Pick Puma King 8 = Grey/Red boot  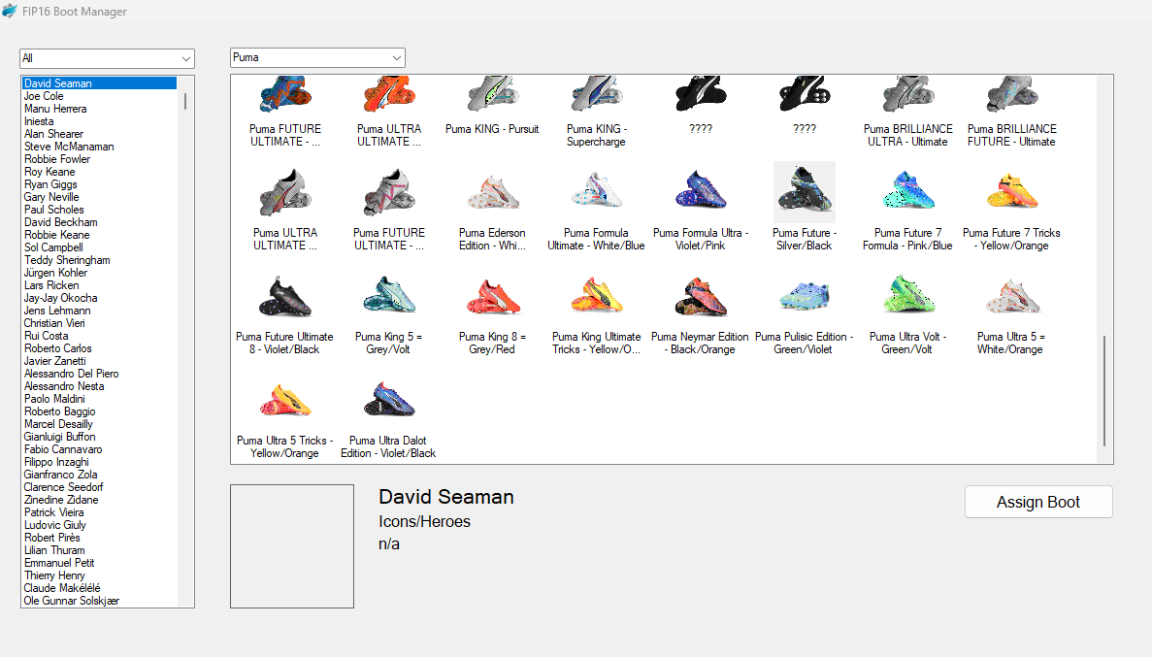click(492, 296)
